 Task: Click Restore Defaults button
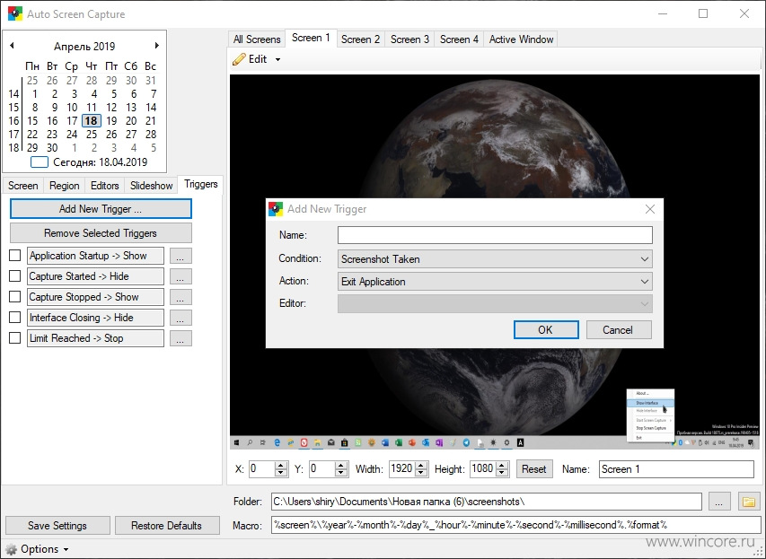tap(167, 526)
